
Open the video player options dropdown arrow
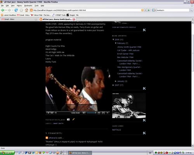(x=107, y=113)
